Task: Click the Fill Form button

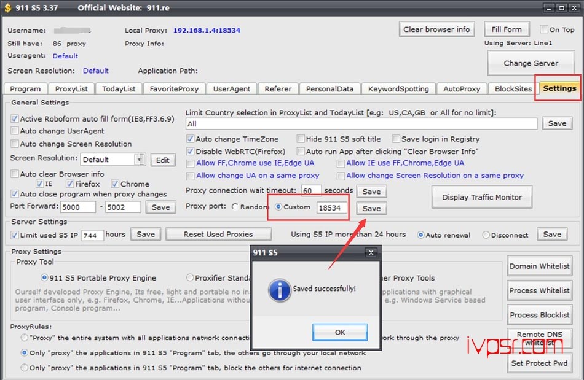Action: point(507,29)
